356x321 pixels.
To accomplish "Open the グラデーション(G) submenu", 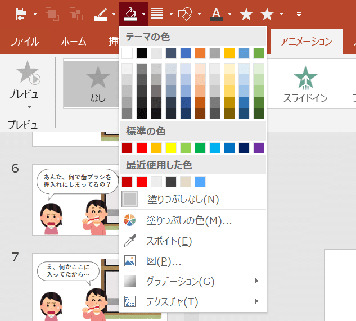I will 193,281.
